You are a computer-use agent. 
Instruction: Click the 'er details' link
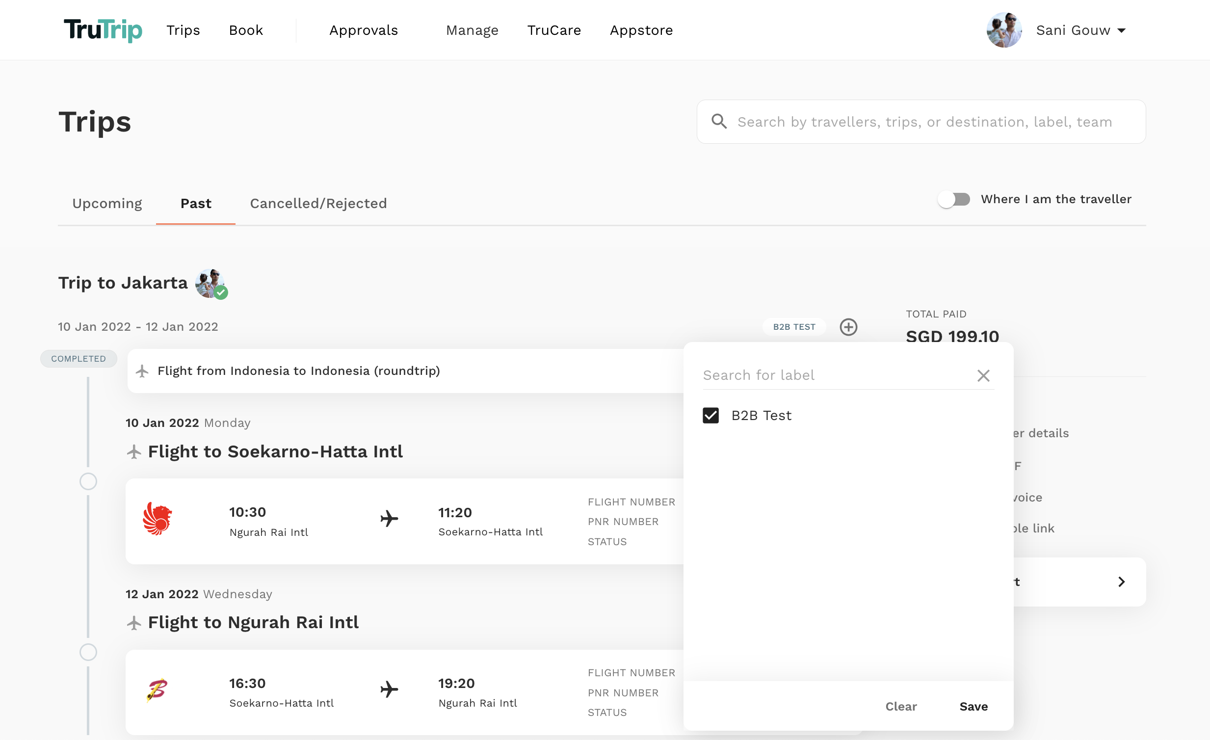coord(1041,433)
